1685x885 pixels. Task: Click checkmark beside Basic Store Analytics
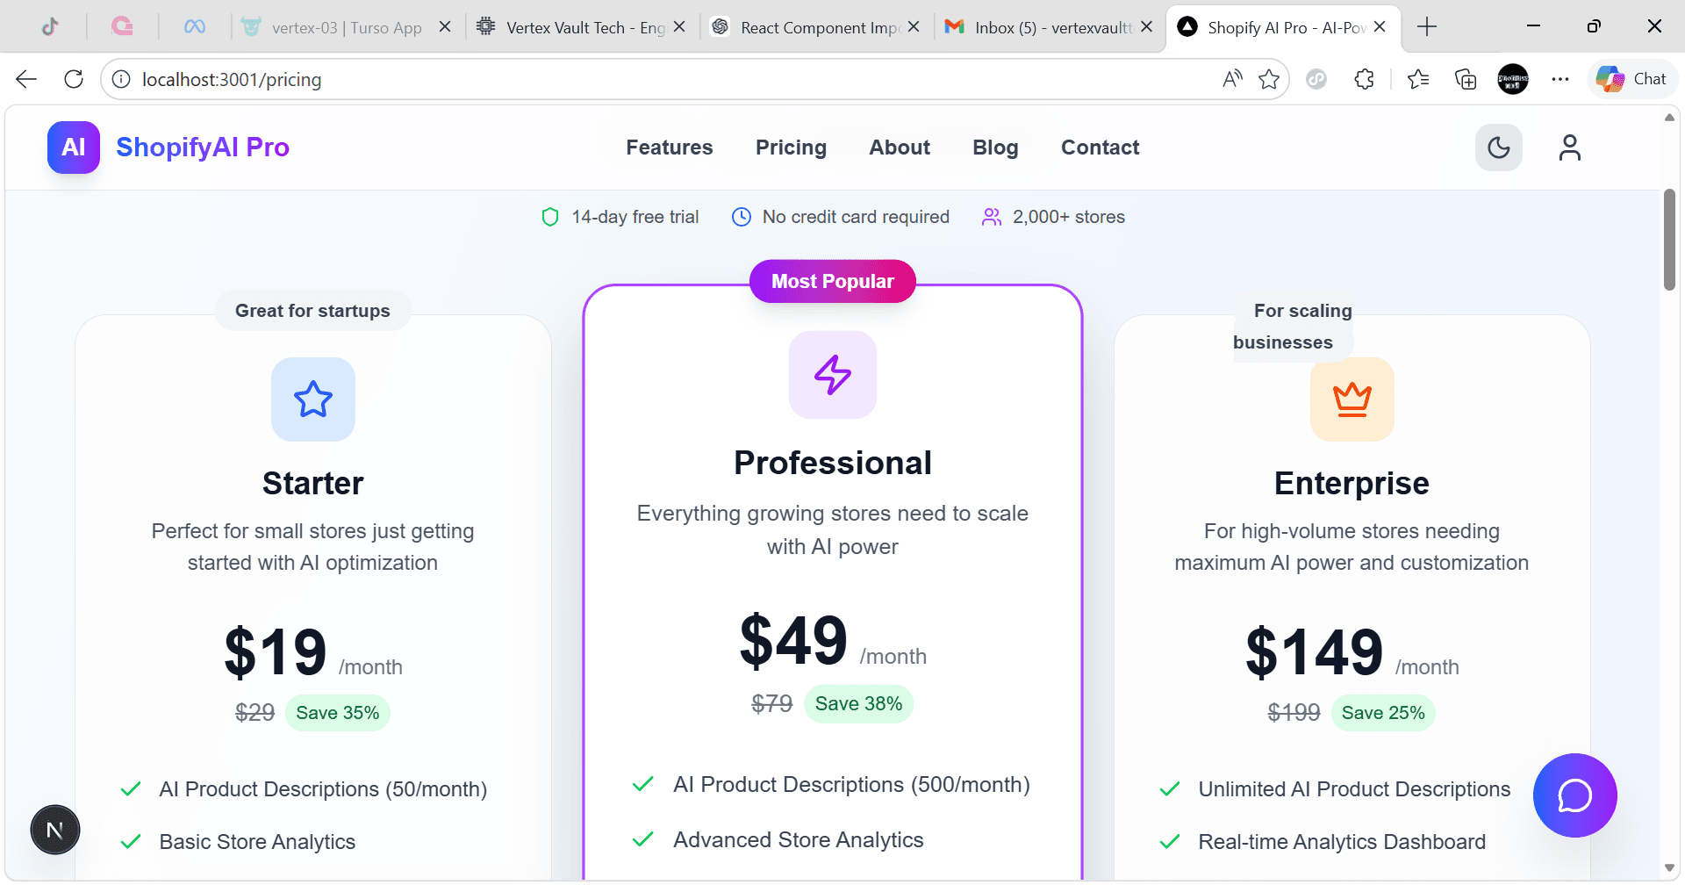(131, 842)
